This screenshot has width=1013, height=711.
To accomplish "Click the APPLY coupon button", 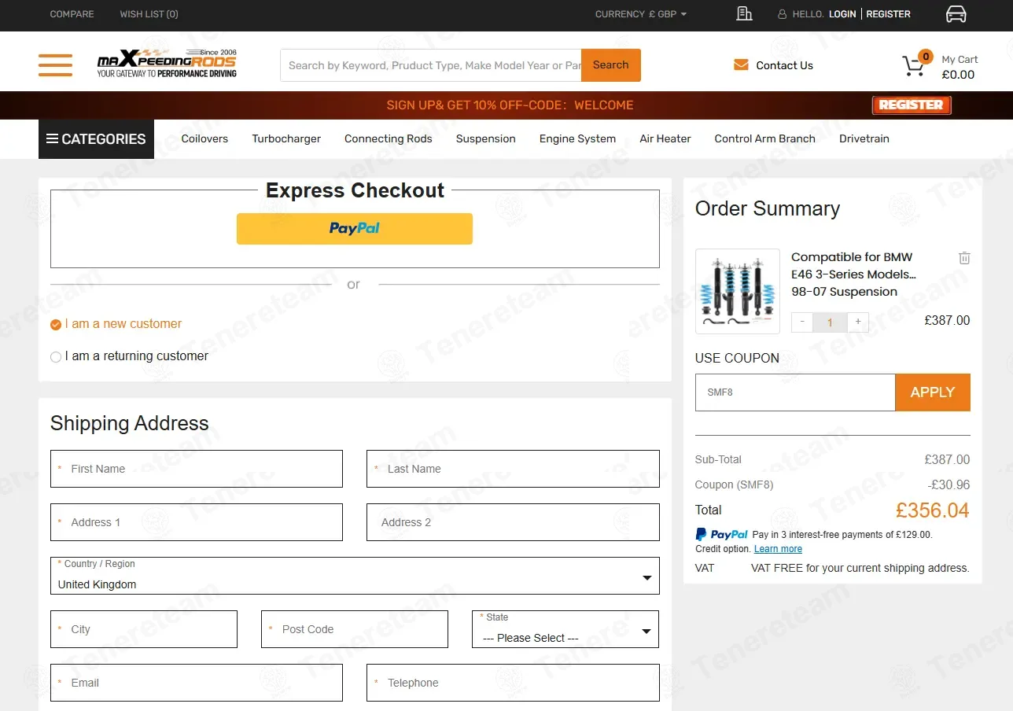I will point(933,392).
